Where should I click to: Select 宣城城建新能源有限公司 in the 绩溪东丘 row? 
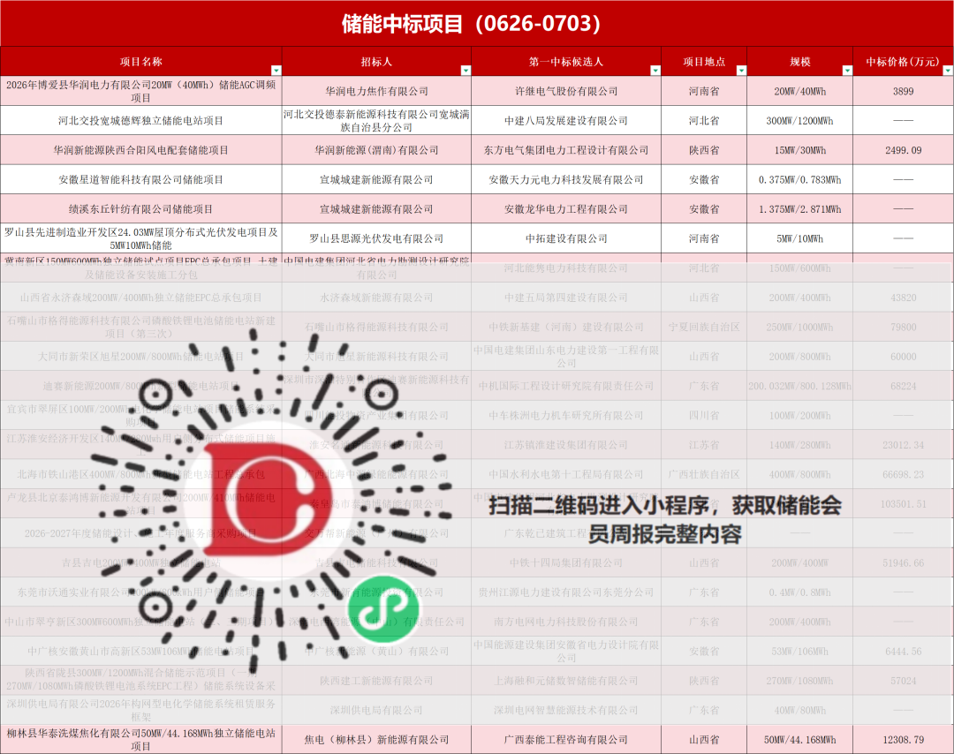pyautogui.click(x=376, y=209)
